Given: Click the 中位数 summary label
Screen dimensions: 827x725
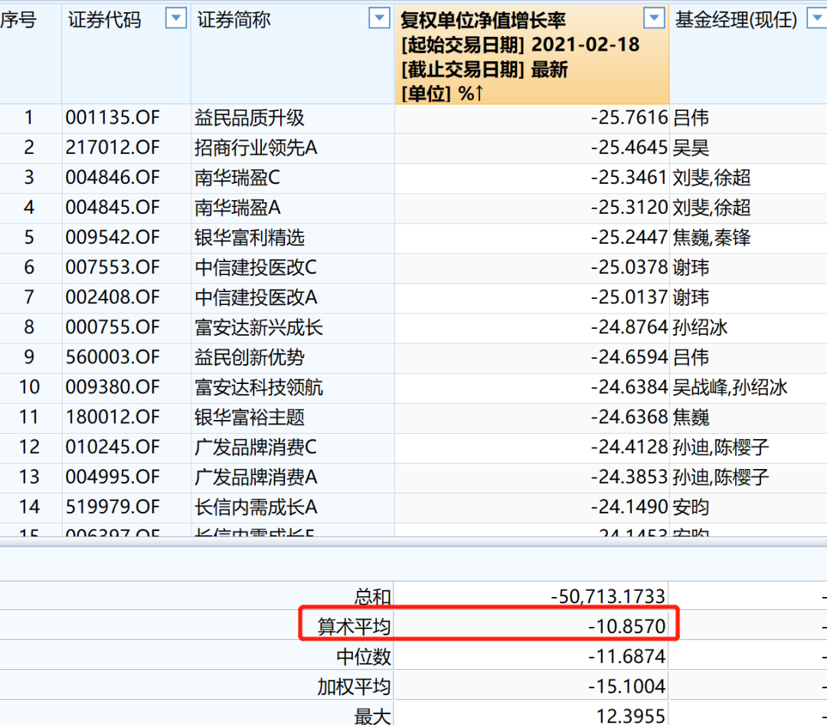Looking at the screenshot, I should point(364,657).
